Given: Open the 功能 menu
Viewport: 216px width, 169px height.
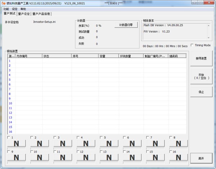Looking at the screenshot, I should [x=6, y=9].
